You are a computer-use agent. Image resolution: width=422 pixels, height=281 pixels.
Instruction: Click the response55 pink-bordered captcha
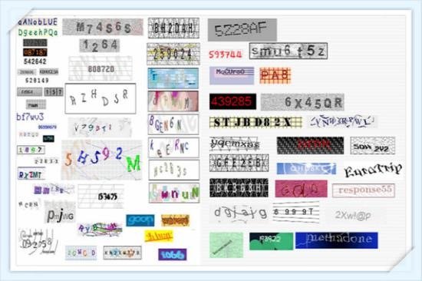click(x=364, y=190)
